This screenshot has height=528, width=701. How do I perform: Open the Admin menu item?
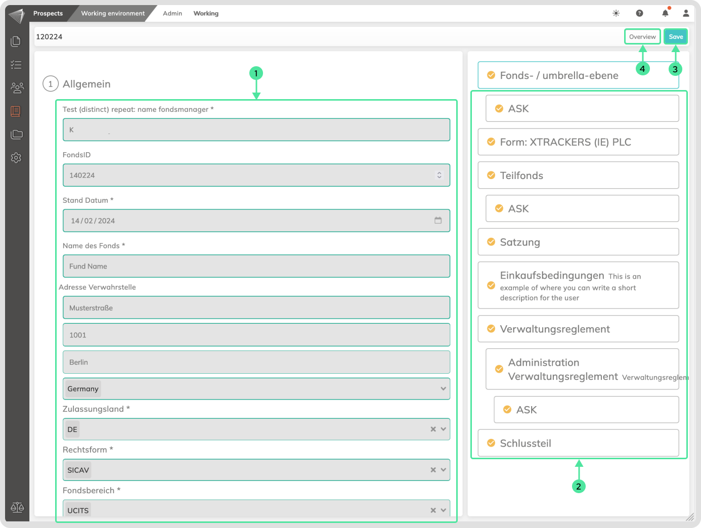[x=172, y=13]
